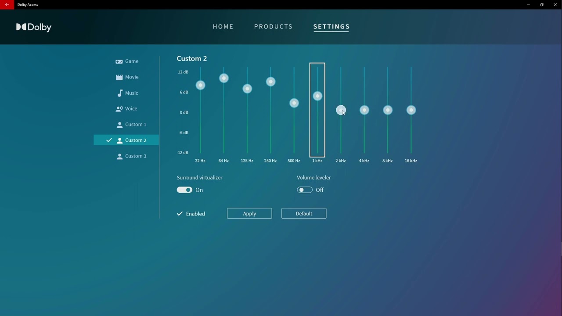The height and width of the screenshot is (316, 562).
Task: Select the Custom 2 profile
Action: tap(126, 140)
